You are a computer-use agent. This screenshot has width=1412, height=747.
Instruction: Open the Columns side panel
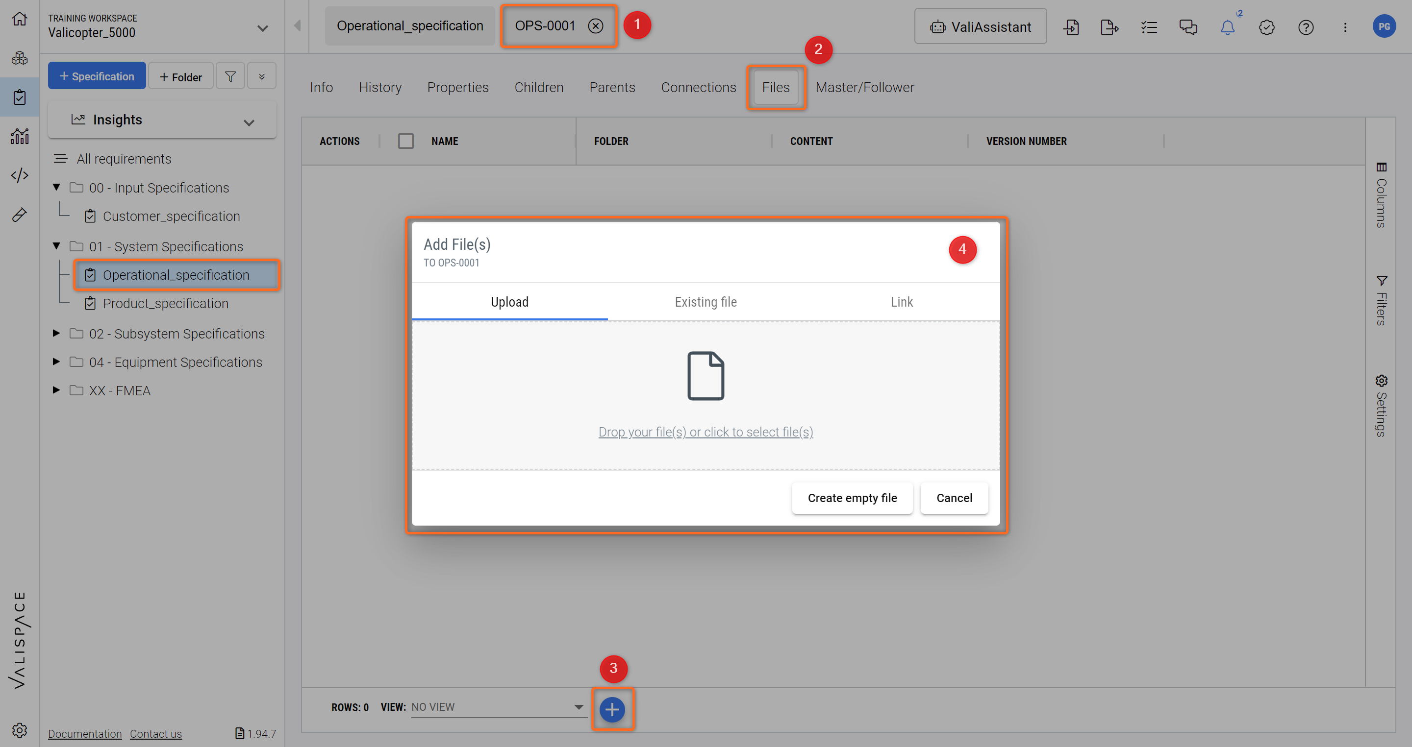(x=1381, y=194)
